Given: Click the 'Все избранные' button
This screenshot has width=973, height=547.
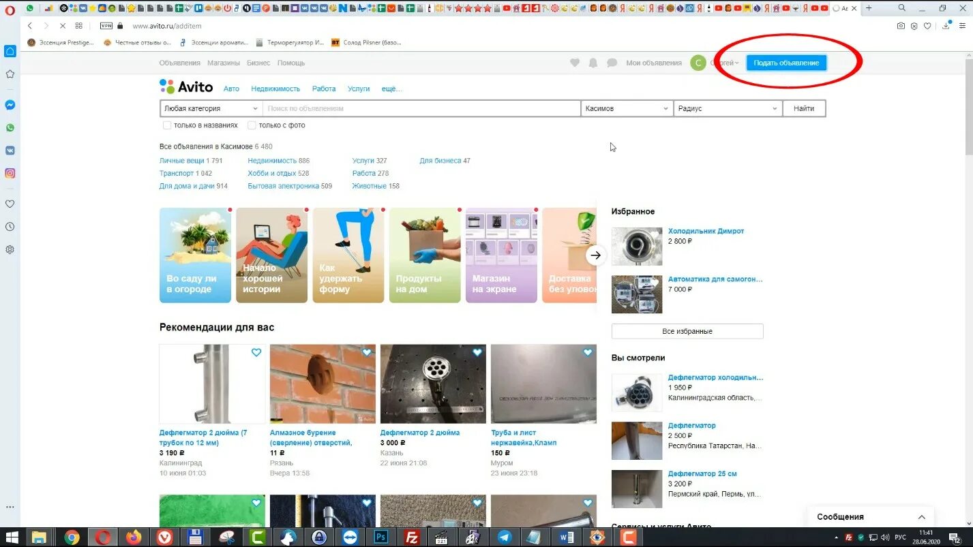Looking at the screenshot, I should 687,331.
